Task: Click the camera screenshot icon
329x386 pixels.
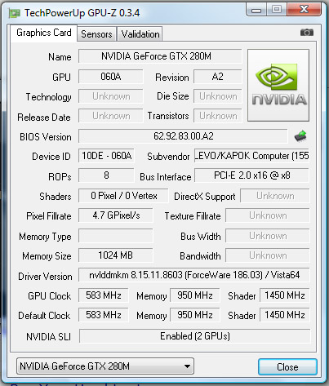Action: (x=307, y=33)
